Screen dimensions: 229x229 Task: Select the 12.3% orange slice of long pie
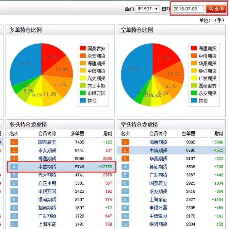tap(62, 69)
